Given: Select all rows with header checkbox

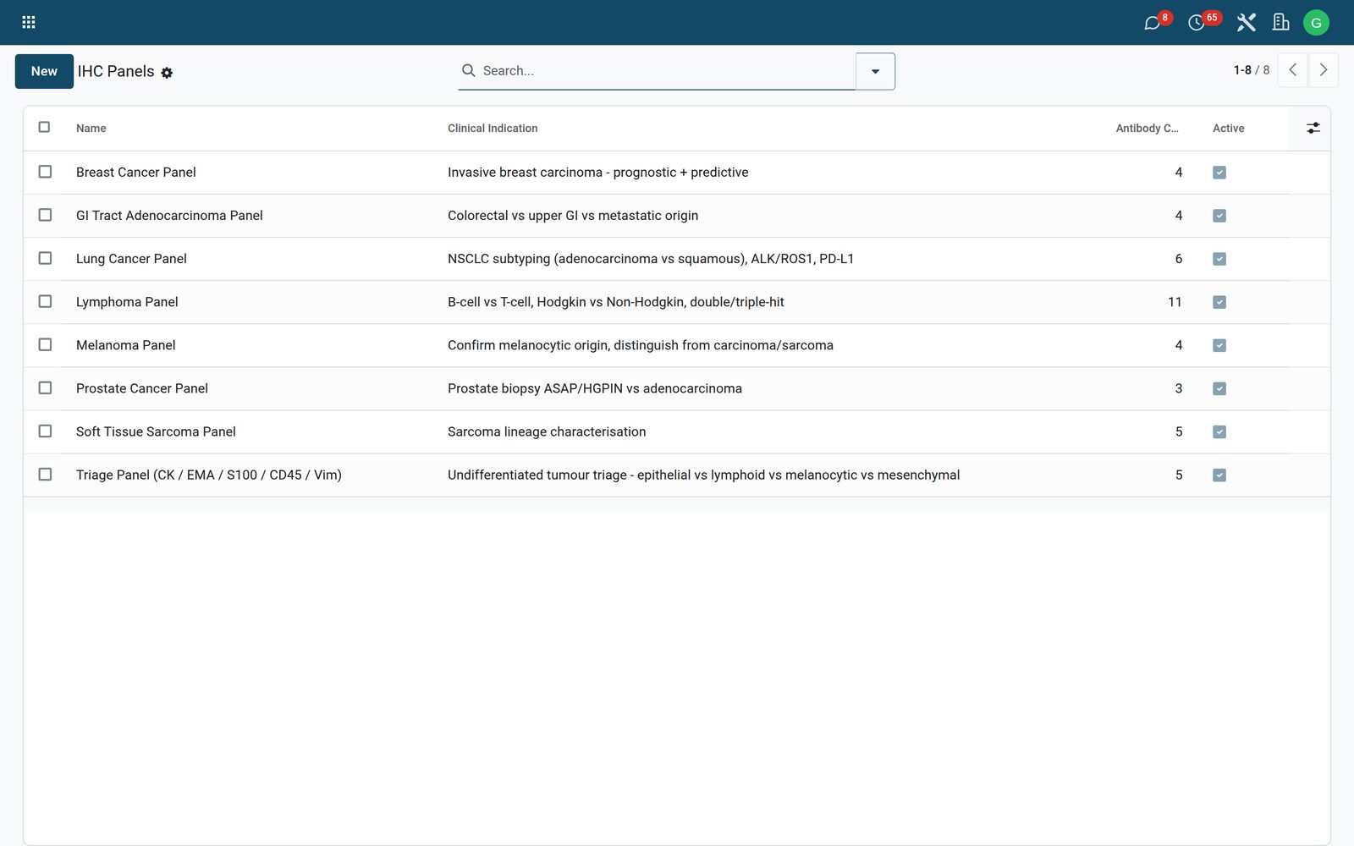Looking at the screenshot, I should (x=44, y=127).
